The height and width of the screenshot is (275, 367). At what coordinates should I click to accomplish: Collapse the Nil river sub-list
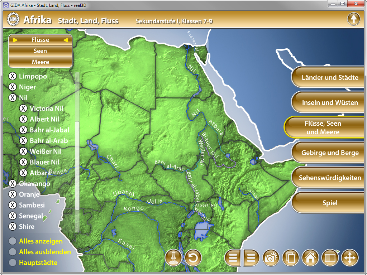13,98
